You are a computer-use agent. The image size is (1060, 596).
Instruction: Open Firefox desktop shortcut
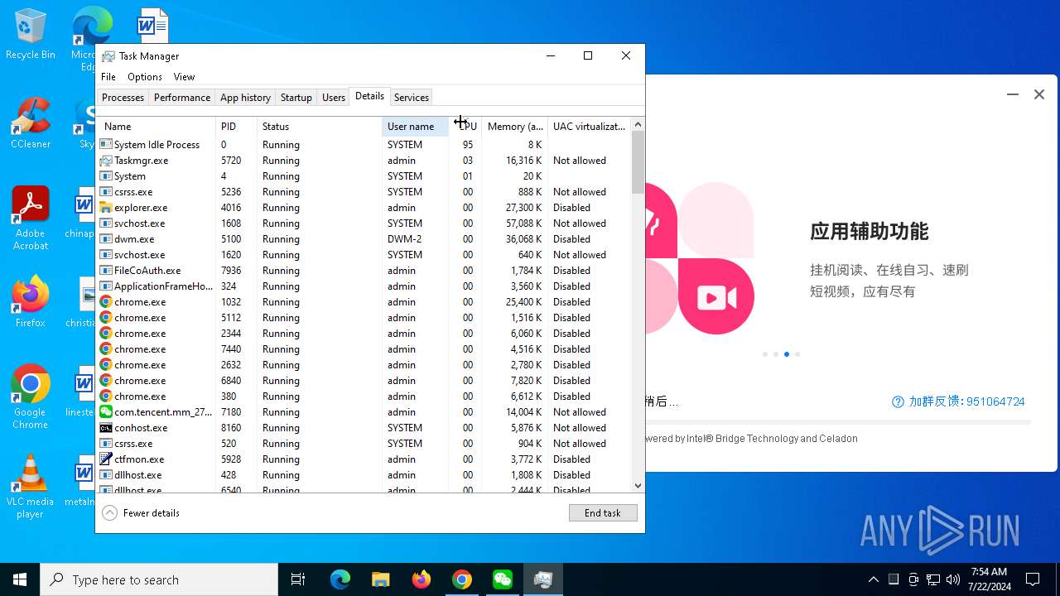(30, 302)
